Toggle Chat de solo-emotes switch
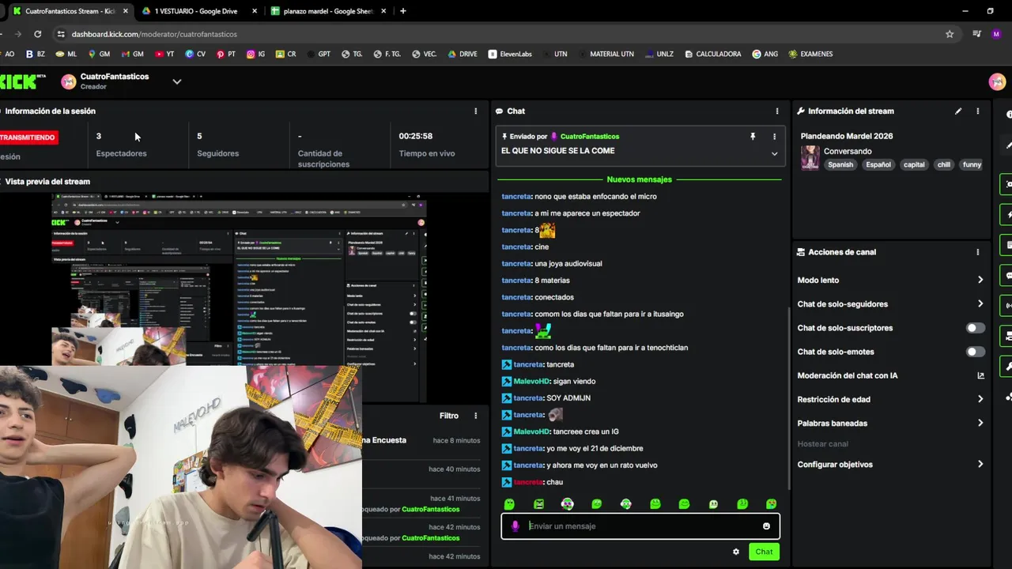The height and width of the screenshot is (569, 1012). click(x=976, y=352)
